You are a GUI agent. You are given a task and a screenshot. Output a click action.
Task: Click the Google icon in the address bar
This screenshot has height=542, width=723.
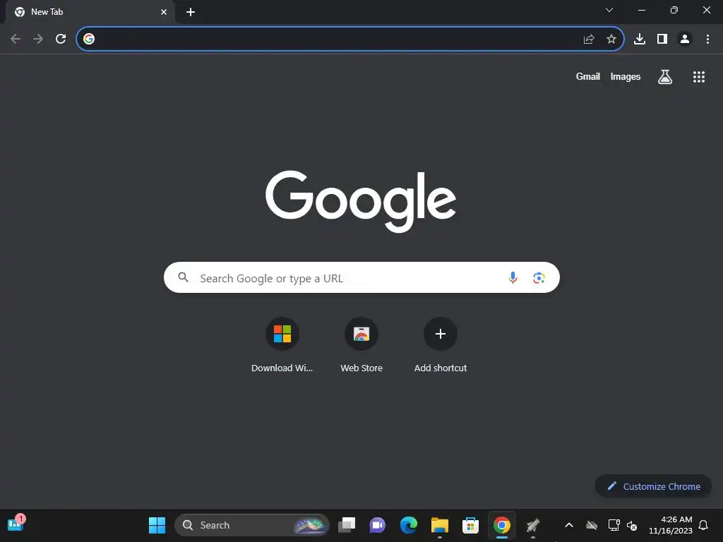point(89,39)
